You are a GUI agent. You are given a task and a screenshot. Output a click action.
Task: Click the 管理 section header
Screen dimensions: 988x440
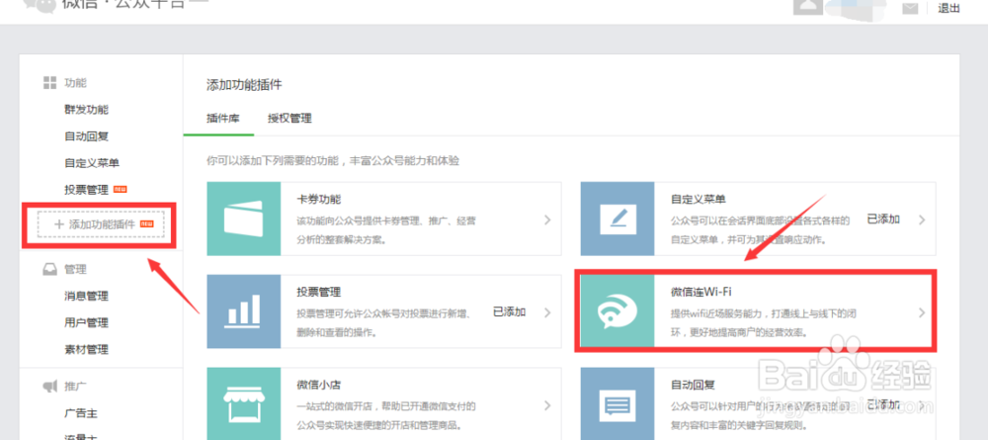pyautogui.click(x=75, y=269)
